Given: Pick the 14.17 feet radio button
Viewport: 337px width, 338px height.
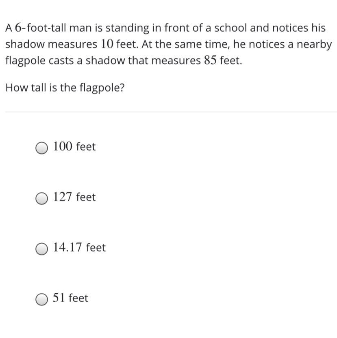Looking at the screenshot, I should (41, 249).
